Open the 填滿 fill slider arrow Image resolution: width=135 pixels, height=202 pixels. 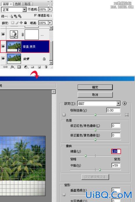coord(50,23)
